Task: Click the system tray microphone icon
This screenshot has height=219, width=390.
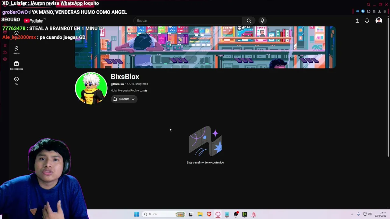Action: pos(358,214)
